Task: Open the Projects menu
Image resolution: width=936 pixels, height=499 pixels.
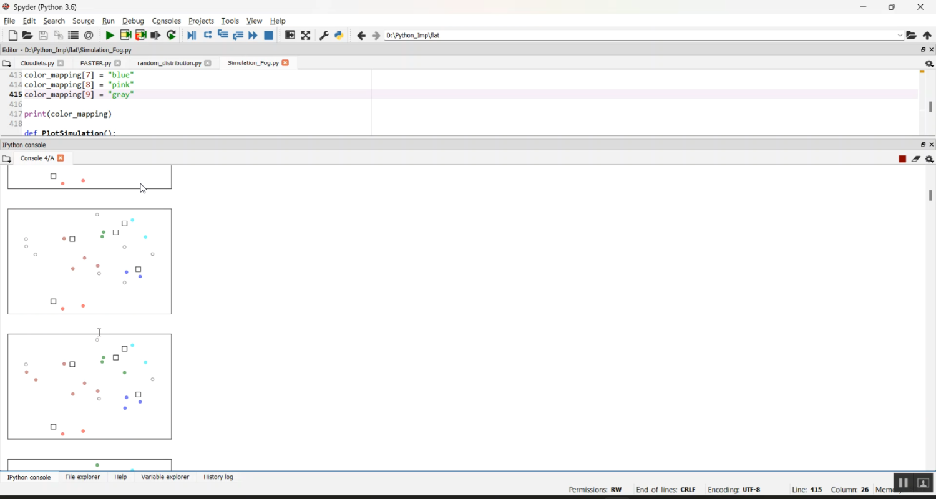Action: click(202, 21)
